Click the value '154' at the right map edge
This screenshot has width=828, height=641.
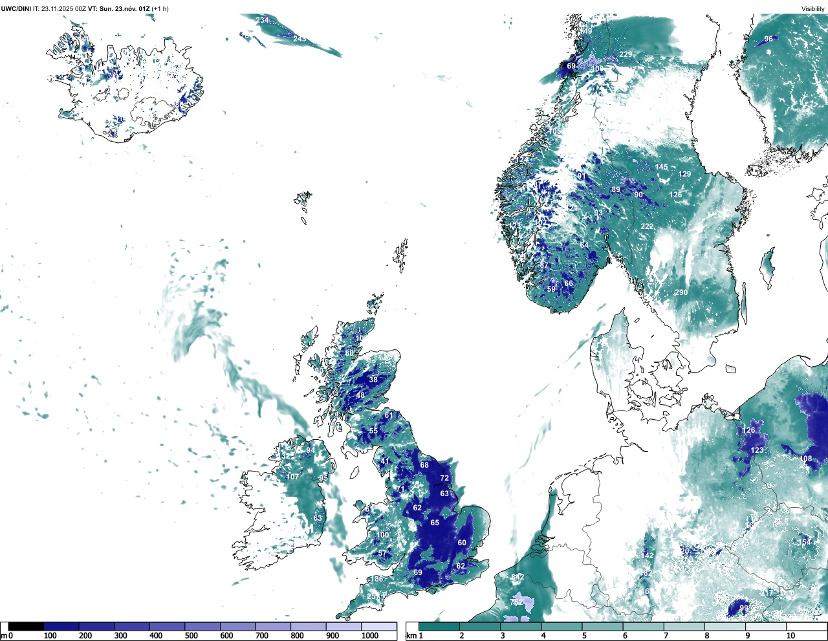point(804,542)
